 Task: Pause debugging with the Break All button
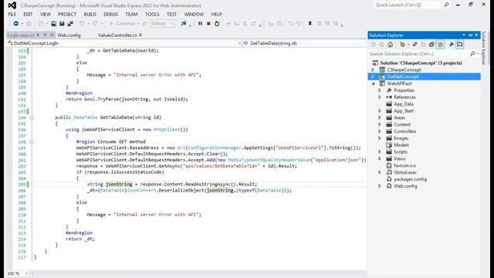click(200, 24)
